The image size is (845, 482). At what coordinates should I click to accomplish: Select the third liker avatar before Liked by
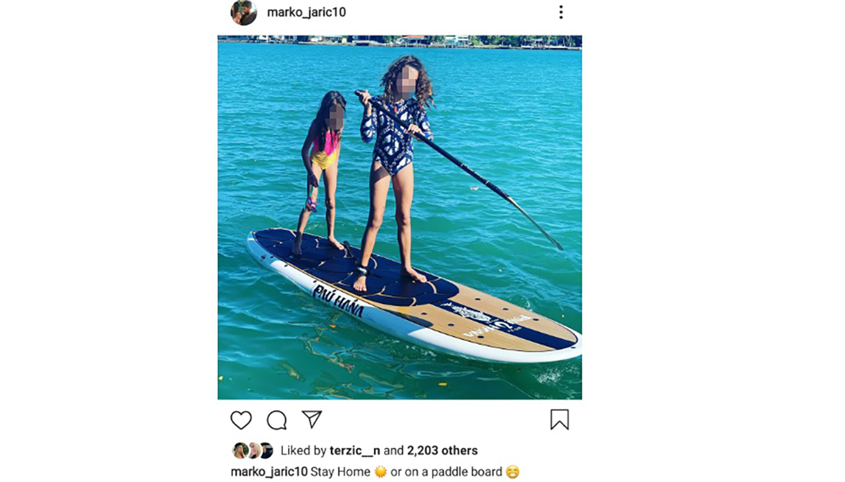click(267, 450)
